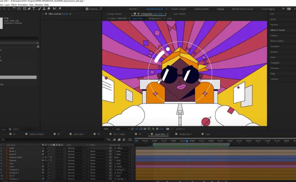The image size is (296, 182).
Task: Open the Effects & Presets panel
Action: [278, 30]
